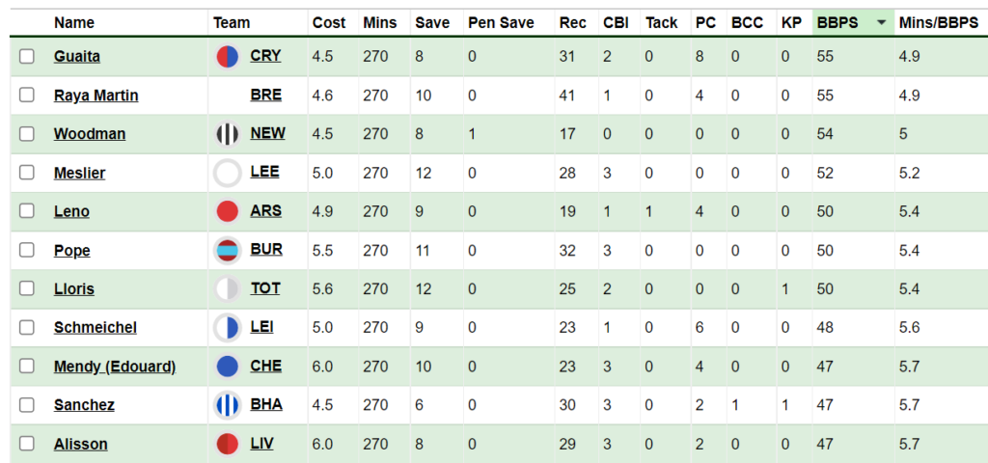Click the Brighton striped club badge

pos(227,405)
